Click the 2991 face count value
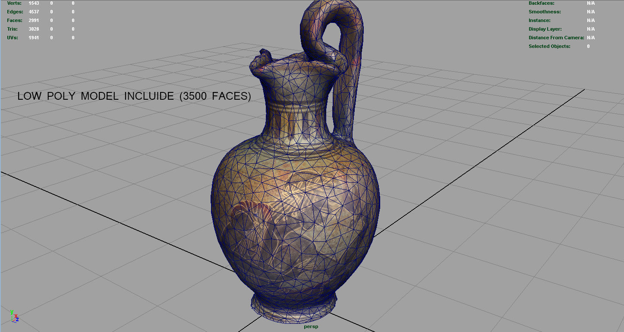624x332 pixels. click(x=34, y=20)
